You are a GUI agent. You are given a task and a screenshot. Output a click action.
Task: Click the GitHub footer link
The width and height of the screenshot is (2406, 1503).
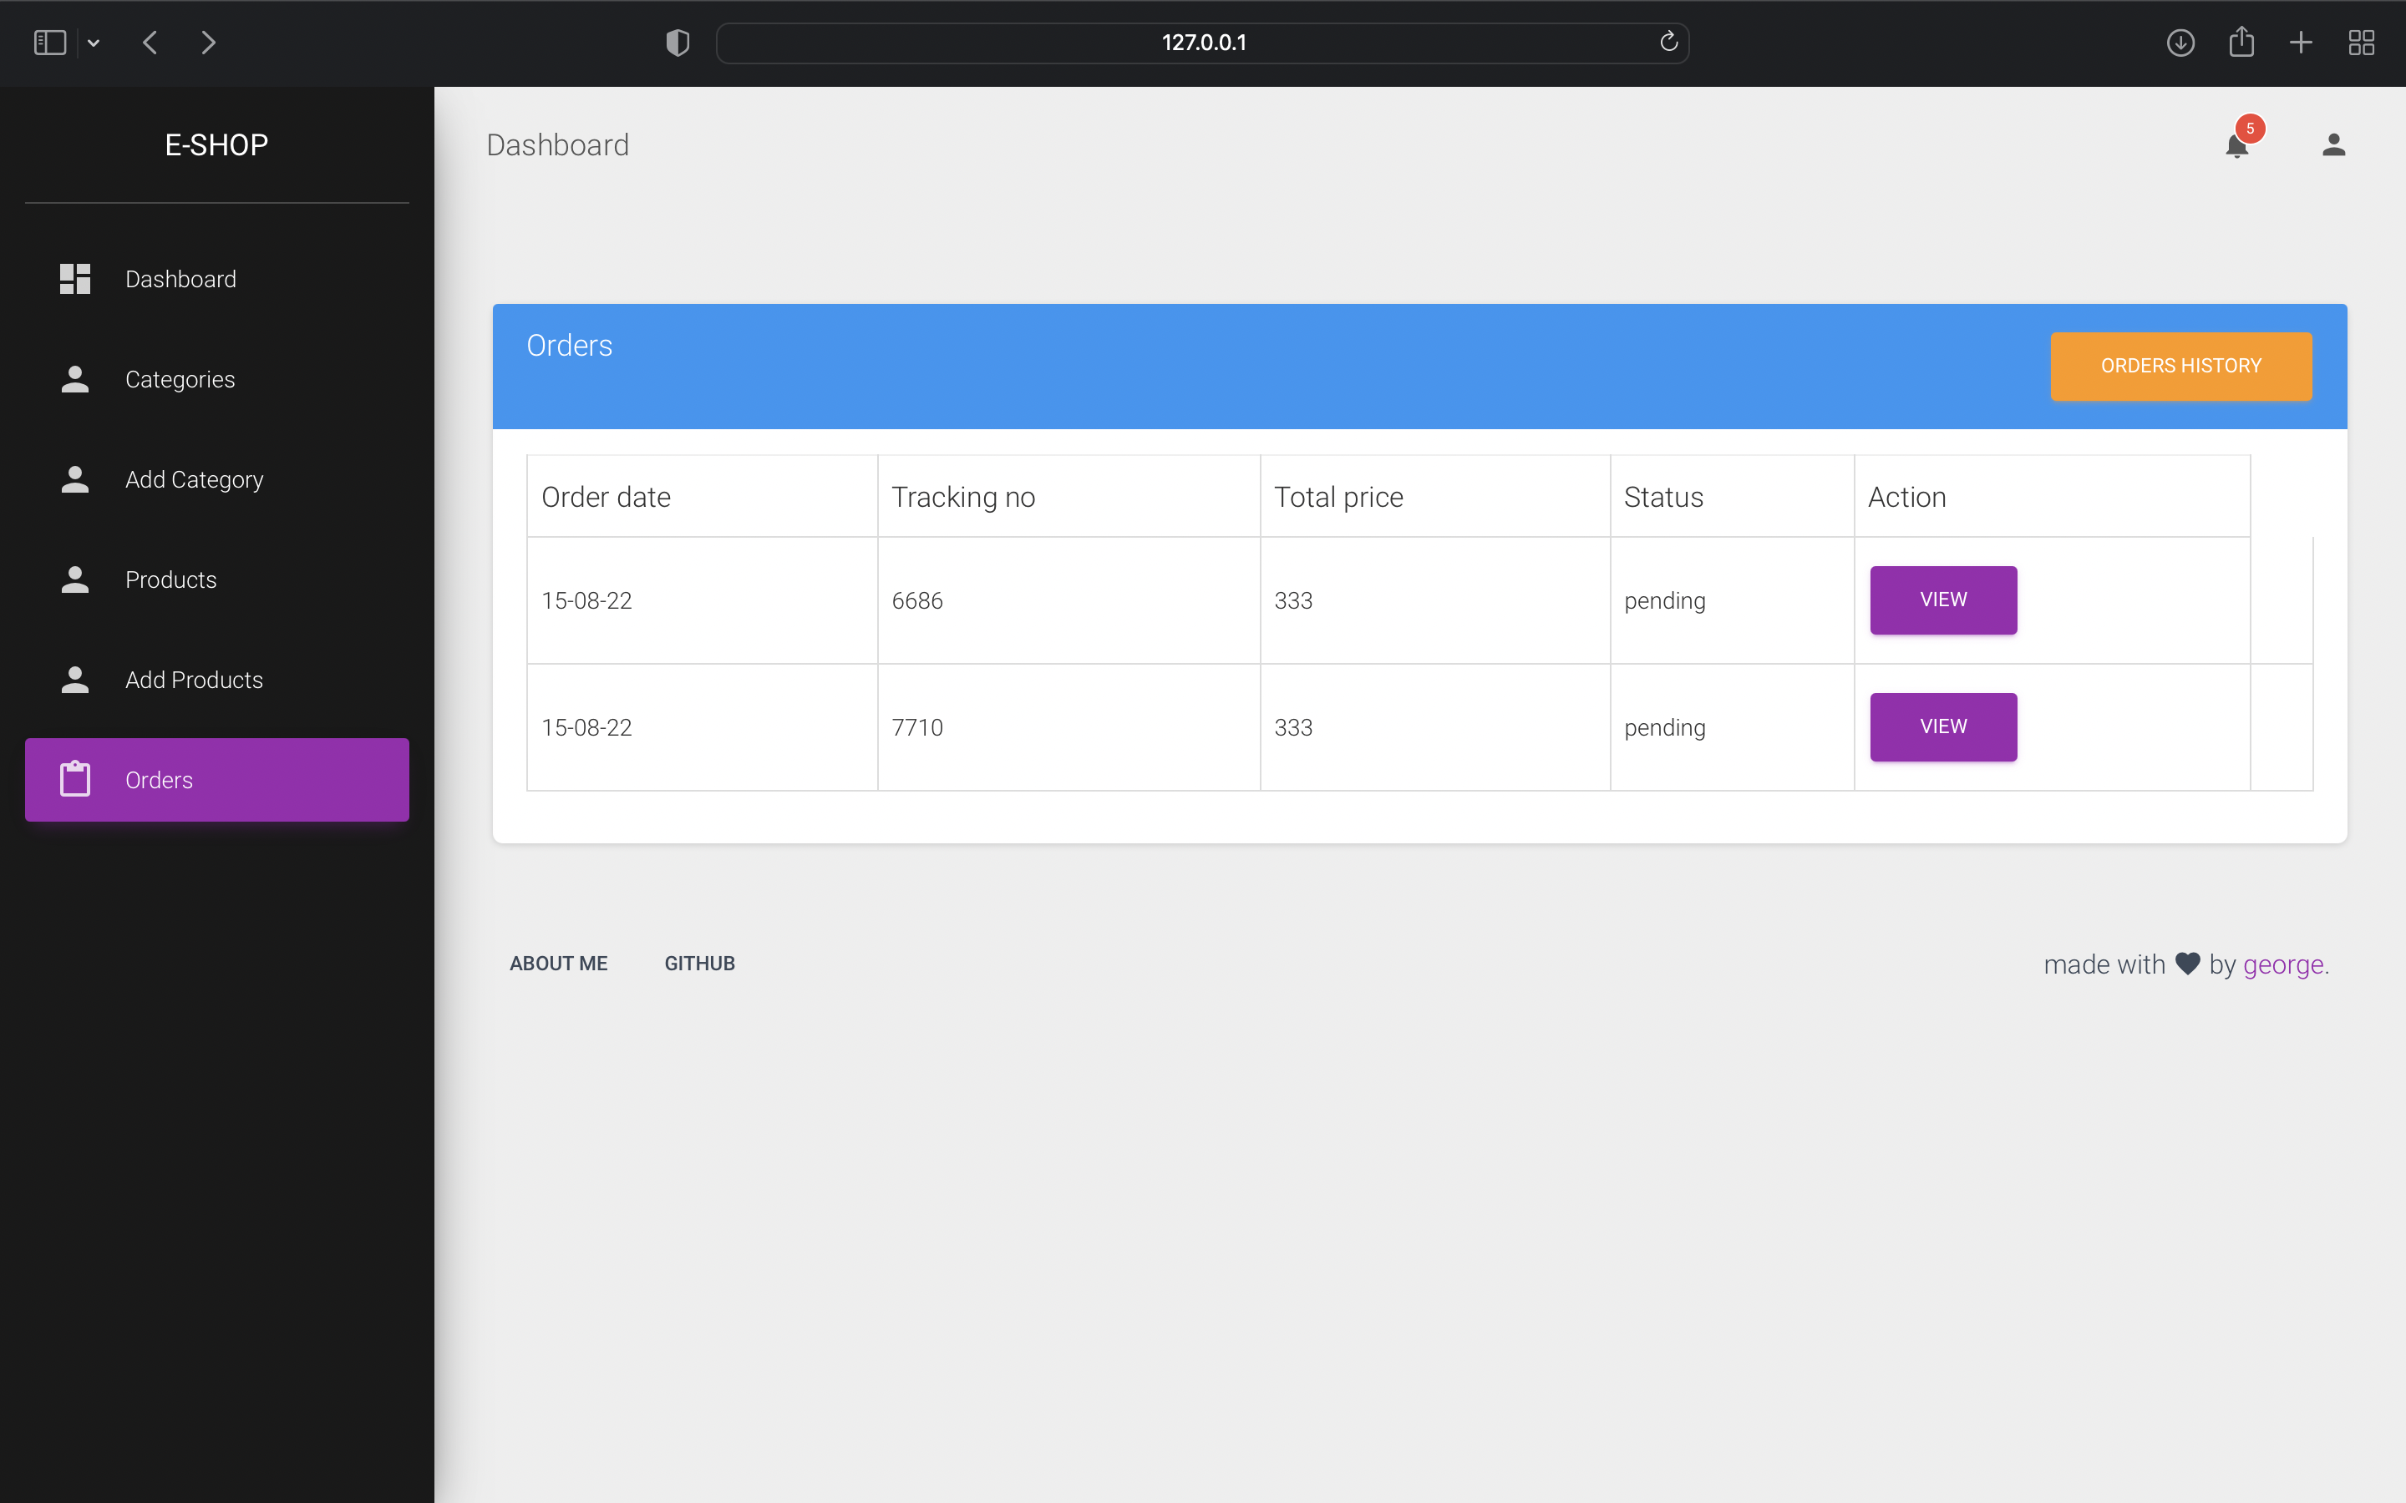699,964
